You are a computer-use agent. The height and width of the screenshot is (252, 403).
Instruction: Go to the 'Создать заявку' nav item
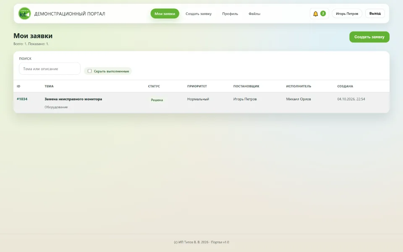click(199, 13)
